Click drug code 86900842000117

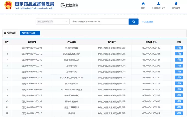[x=151, y=84]
